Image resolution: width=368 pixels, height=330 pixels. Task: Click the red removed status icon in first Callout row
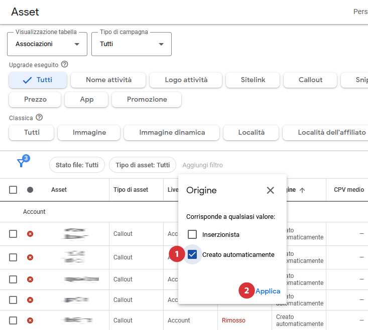point(30,234)
